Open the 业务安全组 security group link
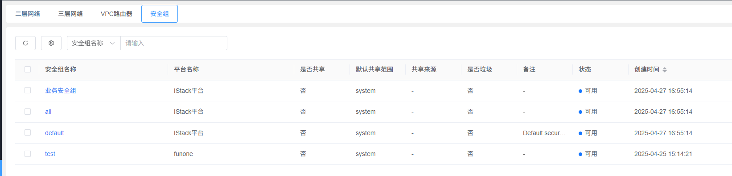This screenshot has height=176, width=732. pos(61,91)
